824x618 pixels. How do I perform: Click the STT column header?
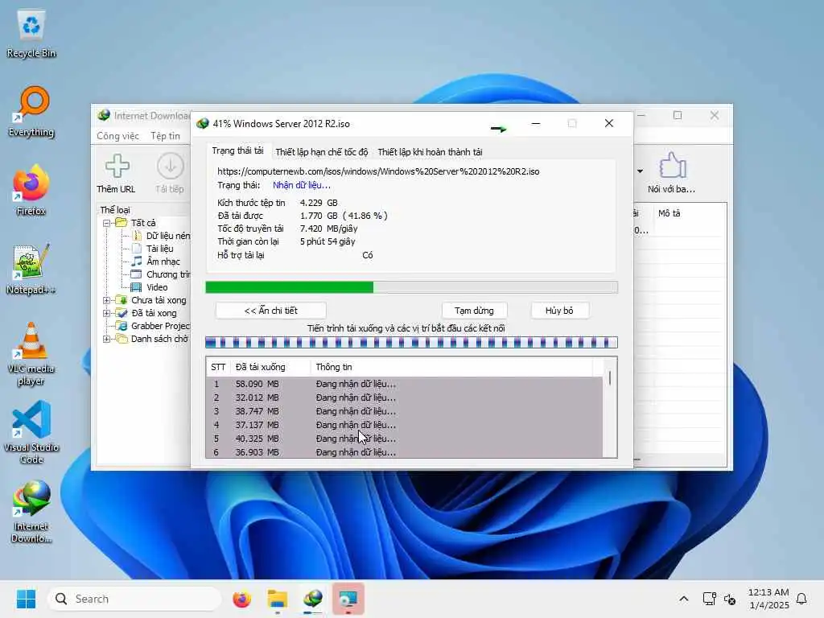tap(218, 367)
